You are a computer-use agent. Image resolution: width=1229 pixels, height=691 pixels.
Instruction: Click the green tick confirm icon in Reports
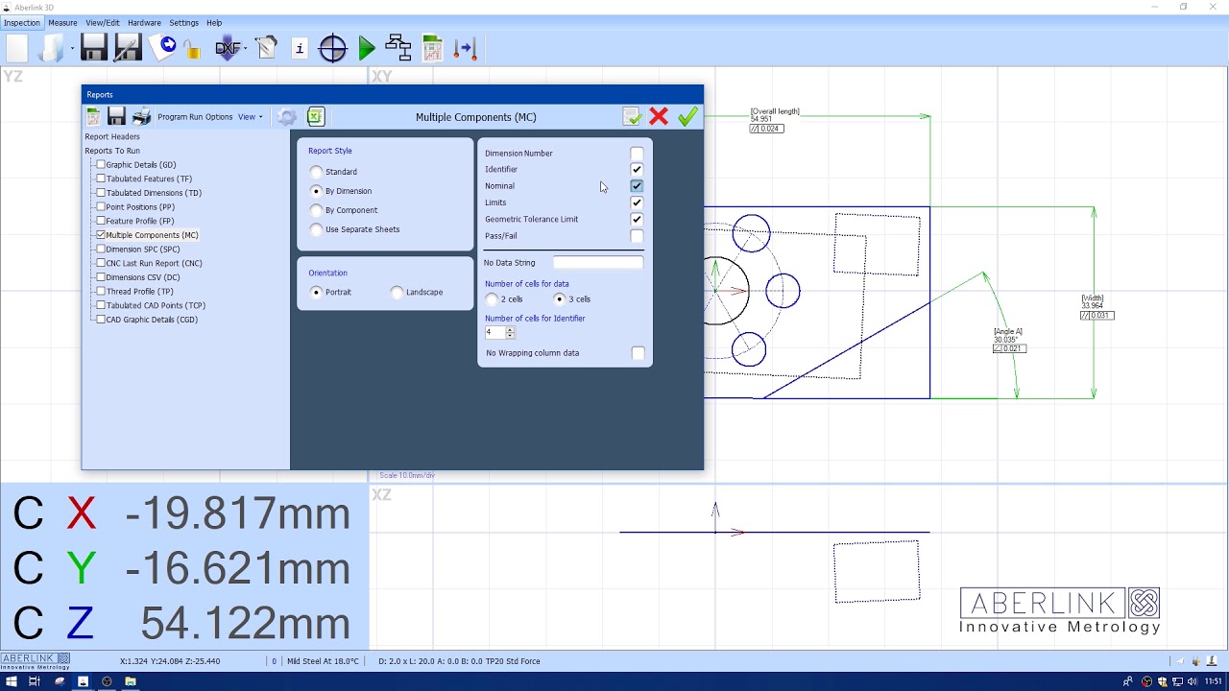[687, 117]
